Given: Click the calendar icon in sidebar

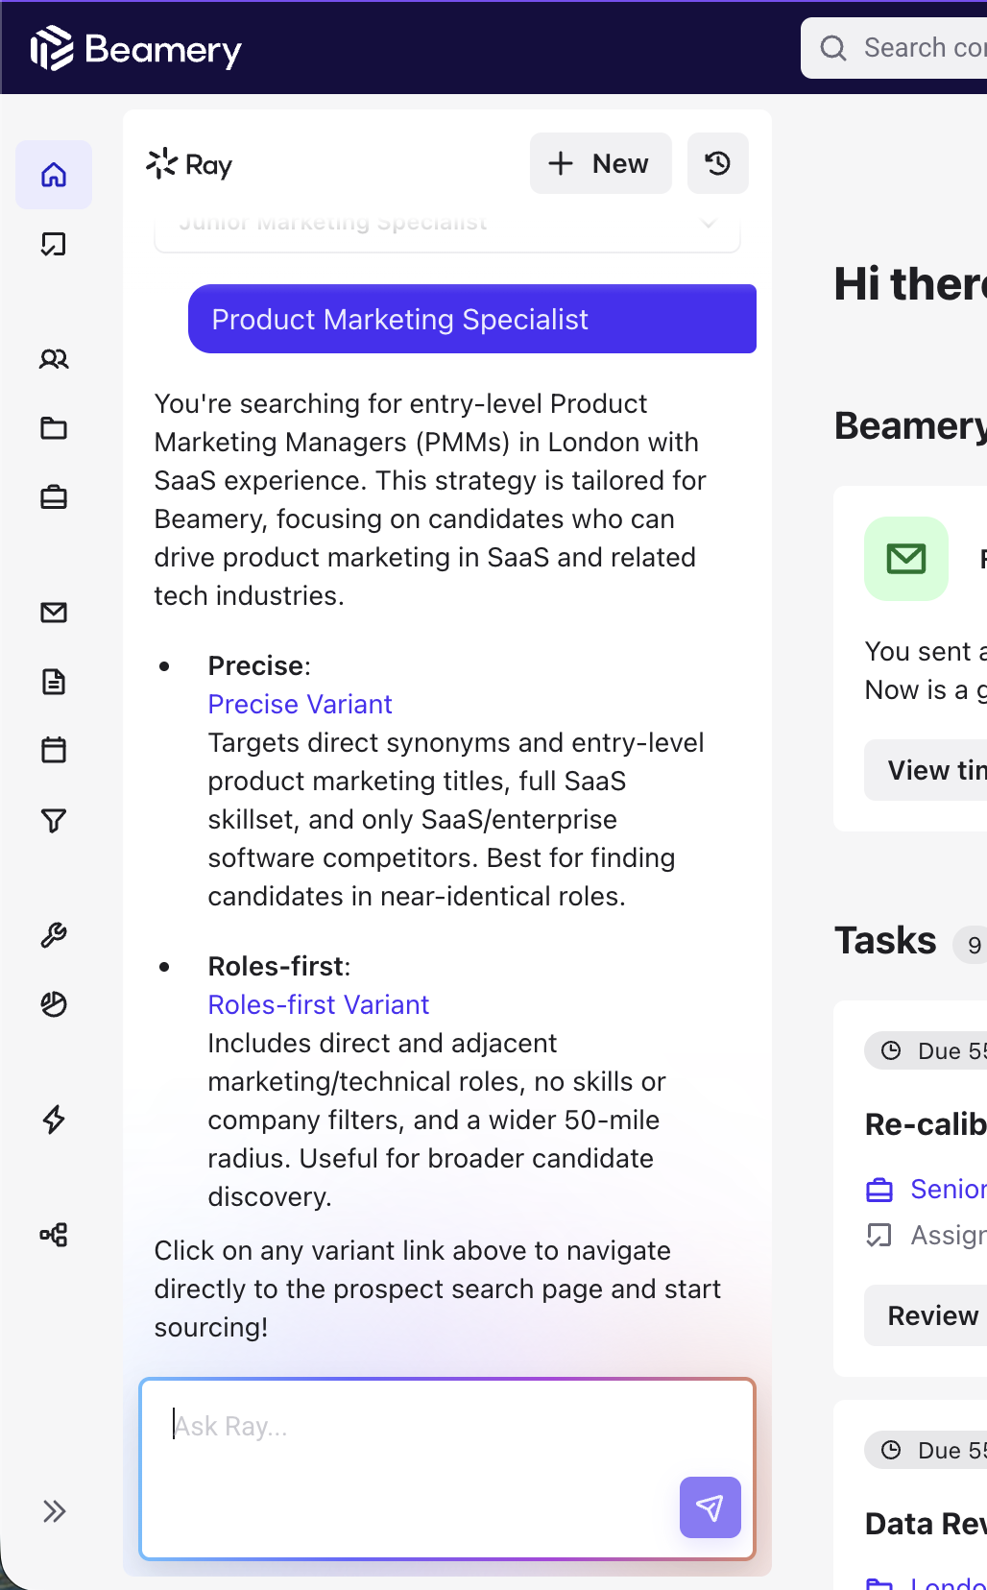Looking at the screenshot, I should click(54, 750).
